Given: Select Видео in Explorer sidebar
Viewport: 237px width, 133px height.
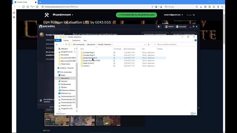Looking at the screenshot, I should [63, 75].
